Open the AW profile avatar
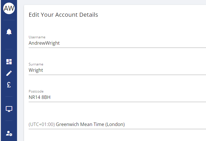Screen dimensions: 206x141 [9, 8]
